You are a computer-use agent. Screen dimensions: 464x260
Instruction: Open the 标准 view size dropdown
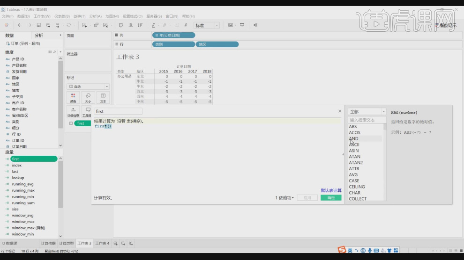[x=206, y=25]
